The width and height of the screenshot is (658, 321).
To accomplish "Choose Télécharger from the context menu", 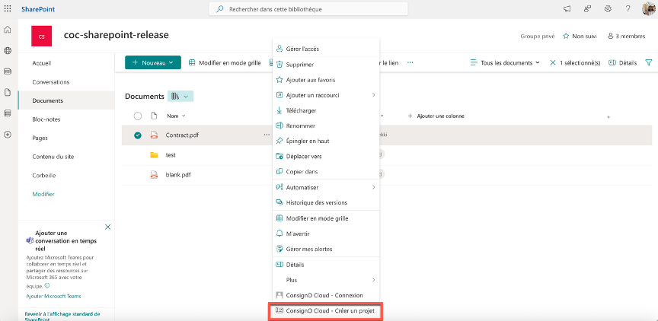I will pos(326,110).
